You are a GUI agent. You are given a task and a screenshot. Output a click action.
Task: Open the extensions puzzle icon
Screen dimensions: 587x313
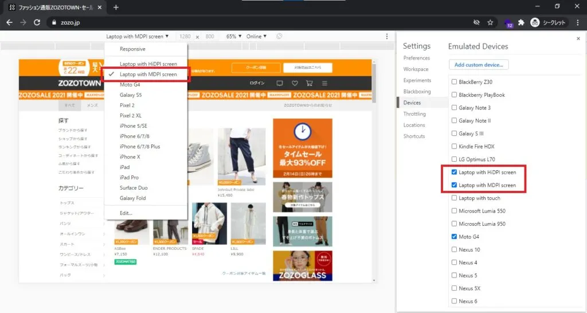coord(521,22)
